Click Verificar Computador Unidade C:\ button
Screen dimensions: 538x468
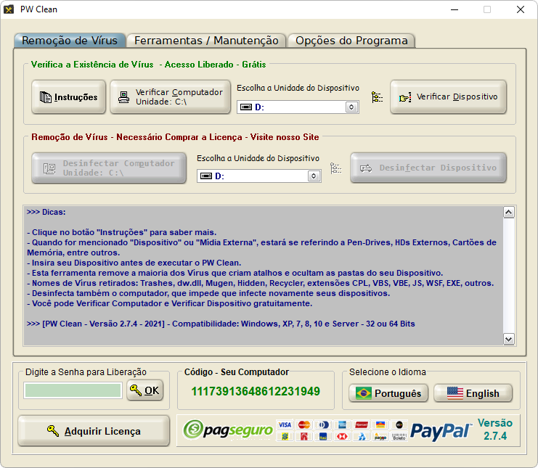(x=168, y=97)
